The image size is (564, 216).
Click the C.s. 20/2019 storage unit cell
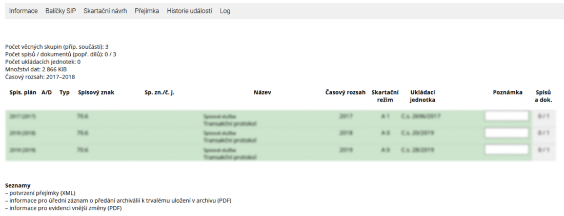pos(417,133)
